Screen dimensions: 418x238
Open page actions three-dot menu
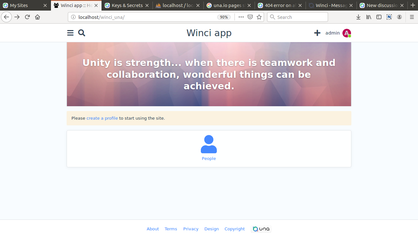[241, 17]
